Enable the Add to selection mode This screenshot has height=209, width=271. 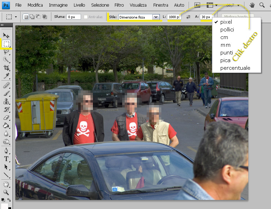[32, 17]
